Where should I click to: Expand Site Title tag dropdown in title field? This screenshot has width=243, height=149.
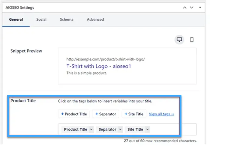[147, 130]
